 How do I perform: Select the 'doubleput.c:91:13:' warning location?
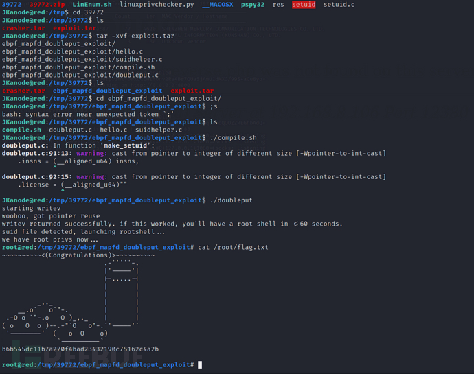tap(37, 154)
